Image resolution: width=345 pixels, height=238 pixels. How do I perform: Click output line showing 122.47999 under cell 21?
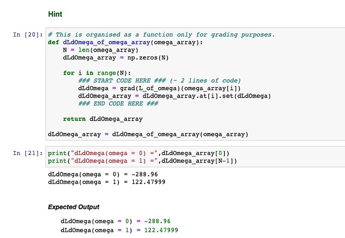pyautogui.click(x=106, y=182)
